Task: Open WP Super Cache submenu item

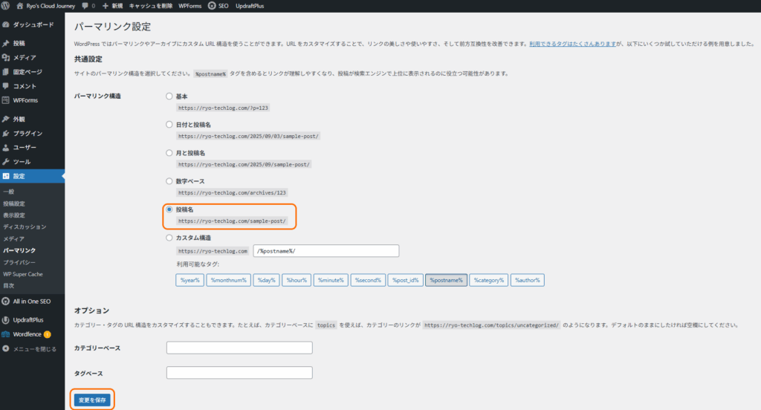Action: pyautogui.click(x=23, y=274)
